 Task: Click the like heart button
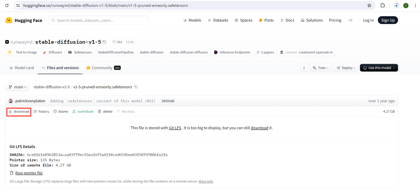[x=117, y=42]
